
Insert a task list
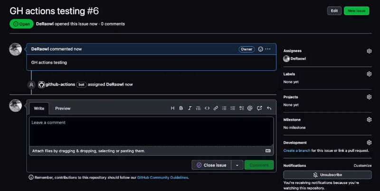point(241,108)
